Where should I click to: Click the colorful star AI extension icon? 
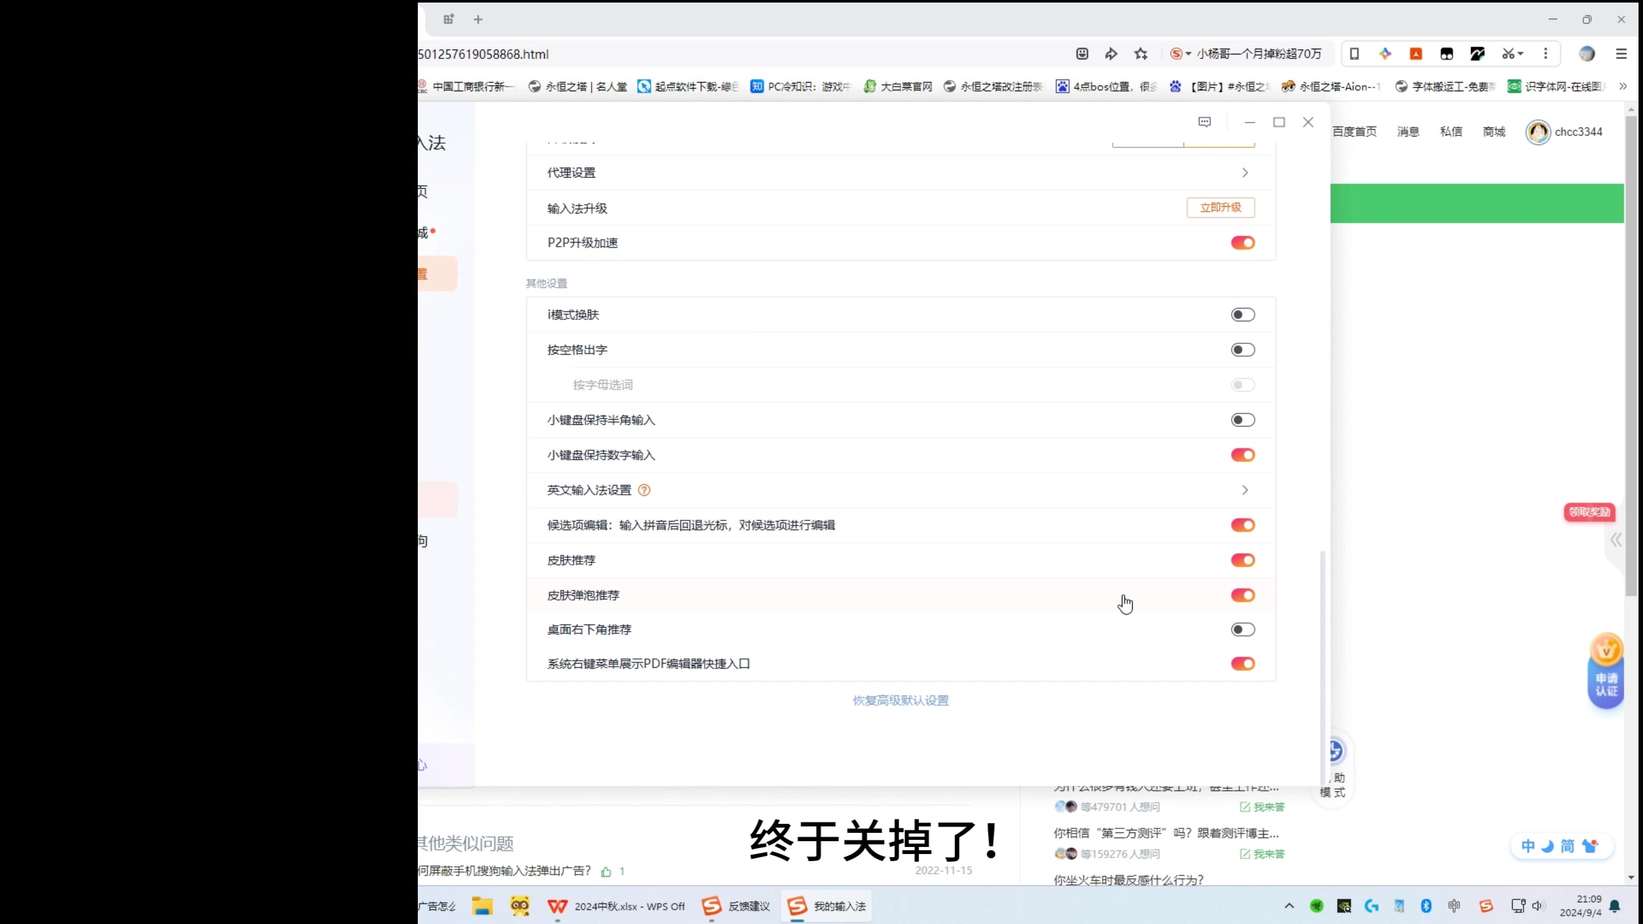click(x=1385, y=54)
